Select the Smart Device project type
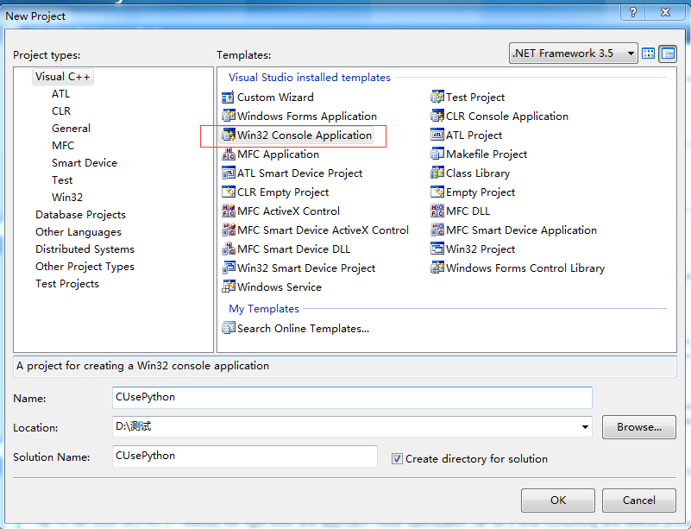This screenshot has height=529, width=691. click(x=85, y=162)
